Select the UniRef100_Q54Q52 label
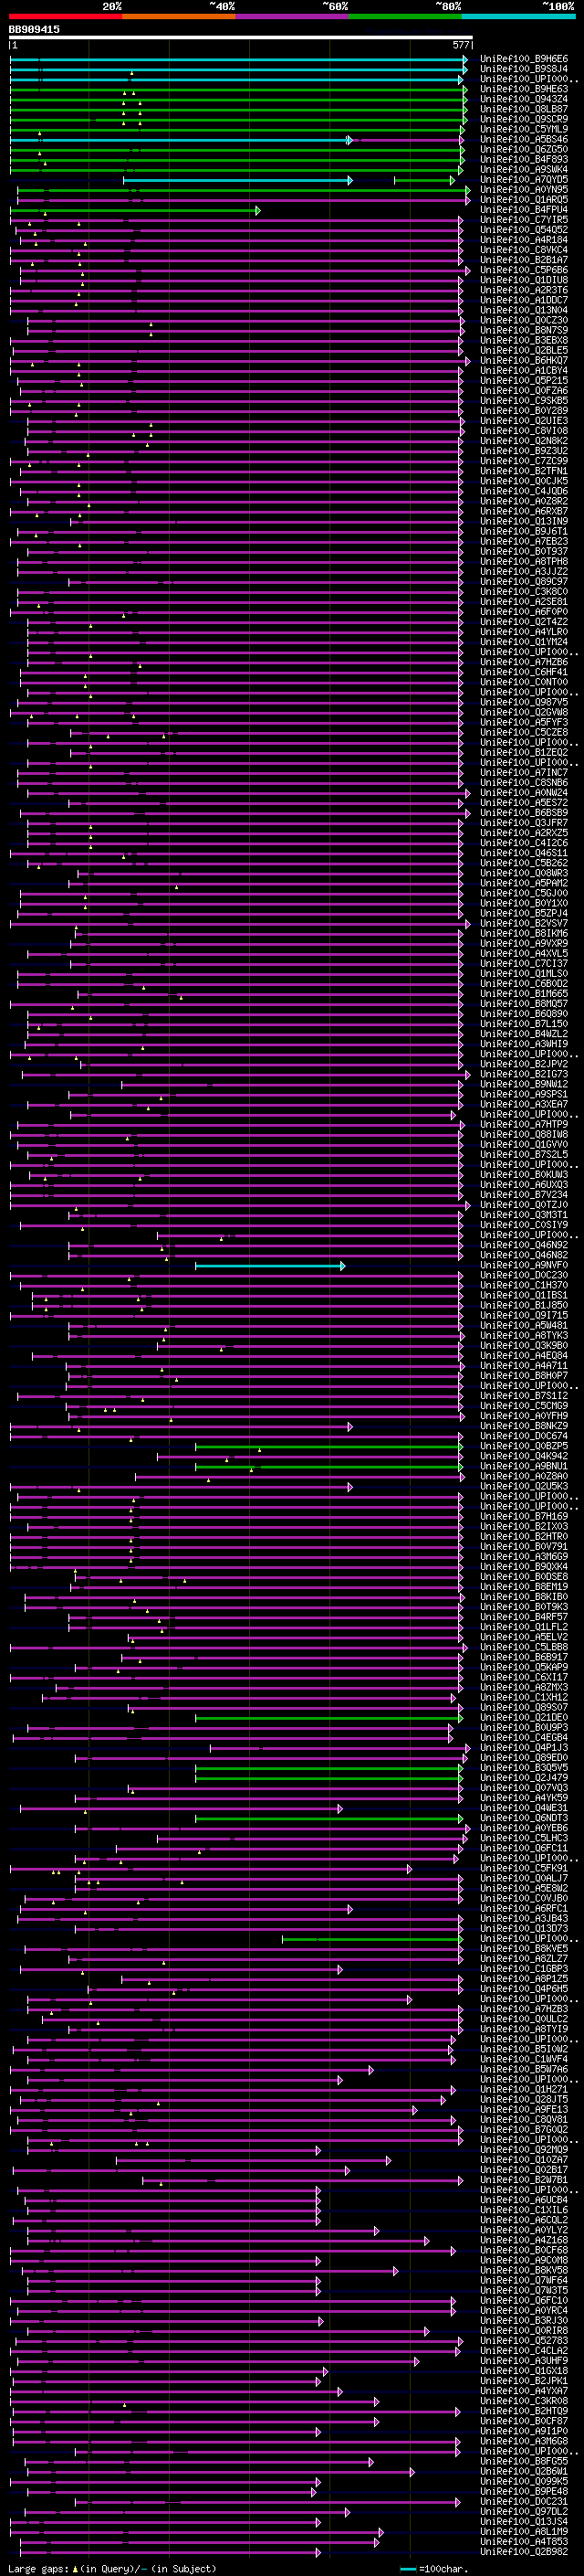 click(x=524, y=230)
